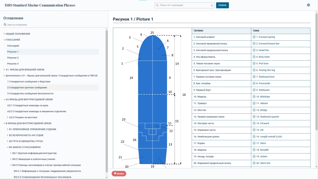Play pronunciation of Forecastle
Viewport: 318px width, 179px height.
point(254,83)
